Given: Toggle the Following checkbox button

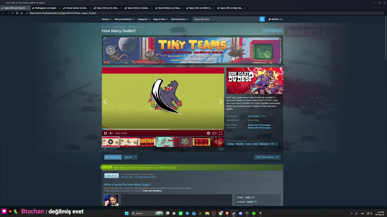Looking at the screenshot, I should pos(112,157).
